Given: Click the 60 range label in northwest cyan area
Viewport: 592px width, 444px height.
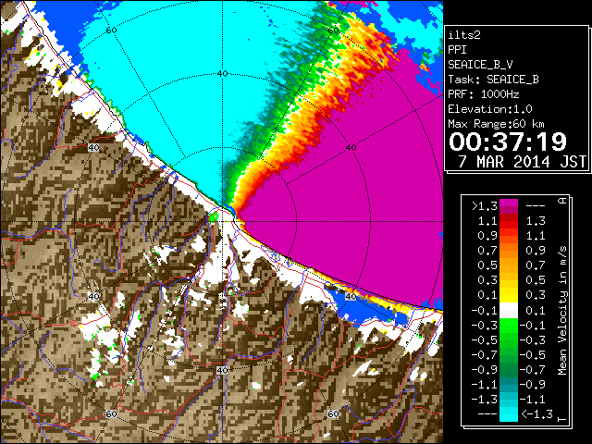Looking at the screenshot, I should (x=111, y=31).
